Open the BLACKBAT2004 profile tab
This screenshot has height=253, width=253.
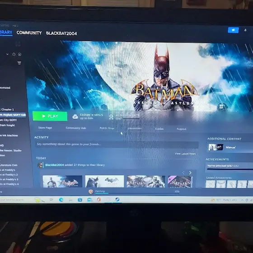(x=61, y=33)
